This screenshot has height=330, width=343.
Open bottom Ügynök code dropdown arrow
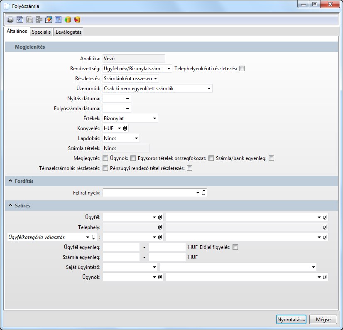(154, 277)
